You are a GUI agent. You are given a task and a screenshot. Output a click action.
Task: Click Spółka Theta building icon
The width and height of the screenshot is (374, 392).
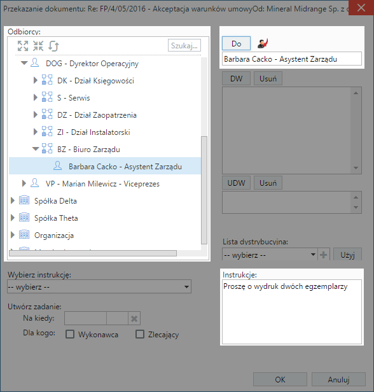24,218
